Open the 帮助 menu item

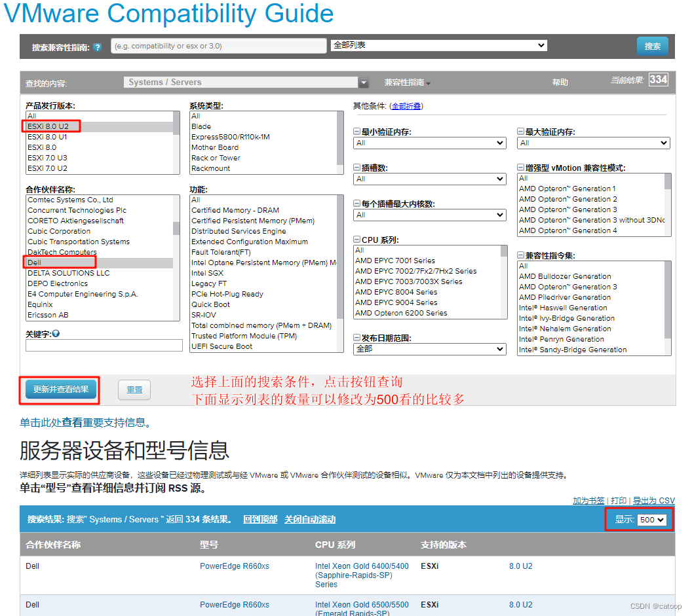pos(560,82)
